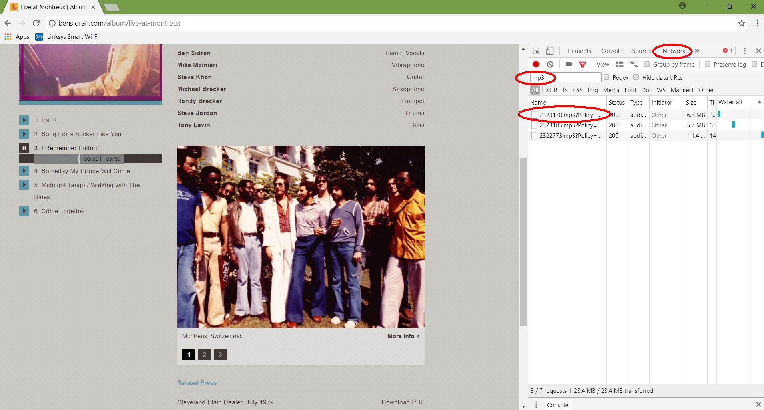Open the Network tab
This screenshot has width=764, height=410.
tap(674, 51)
